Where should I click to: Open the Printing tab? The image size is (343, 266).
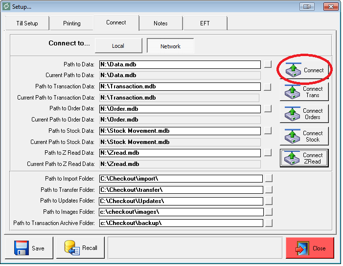click(71, 23)
